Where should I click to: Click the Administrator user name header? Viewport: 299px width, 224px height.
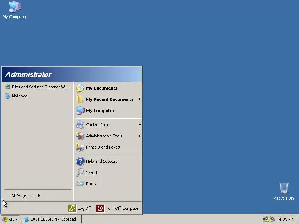coord(28,74)
